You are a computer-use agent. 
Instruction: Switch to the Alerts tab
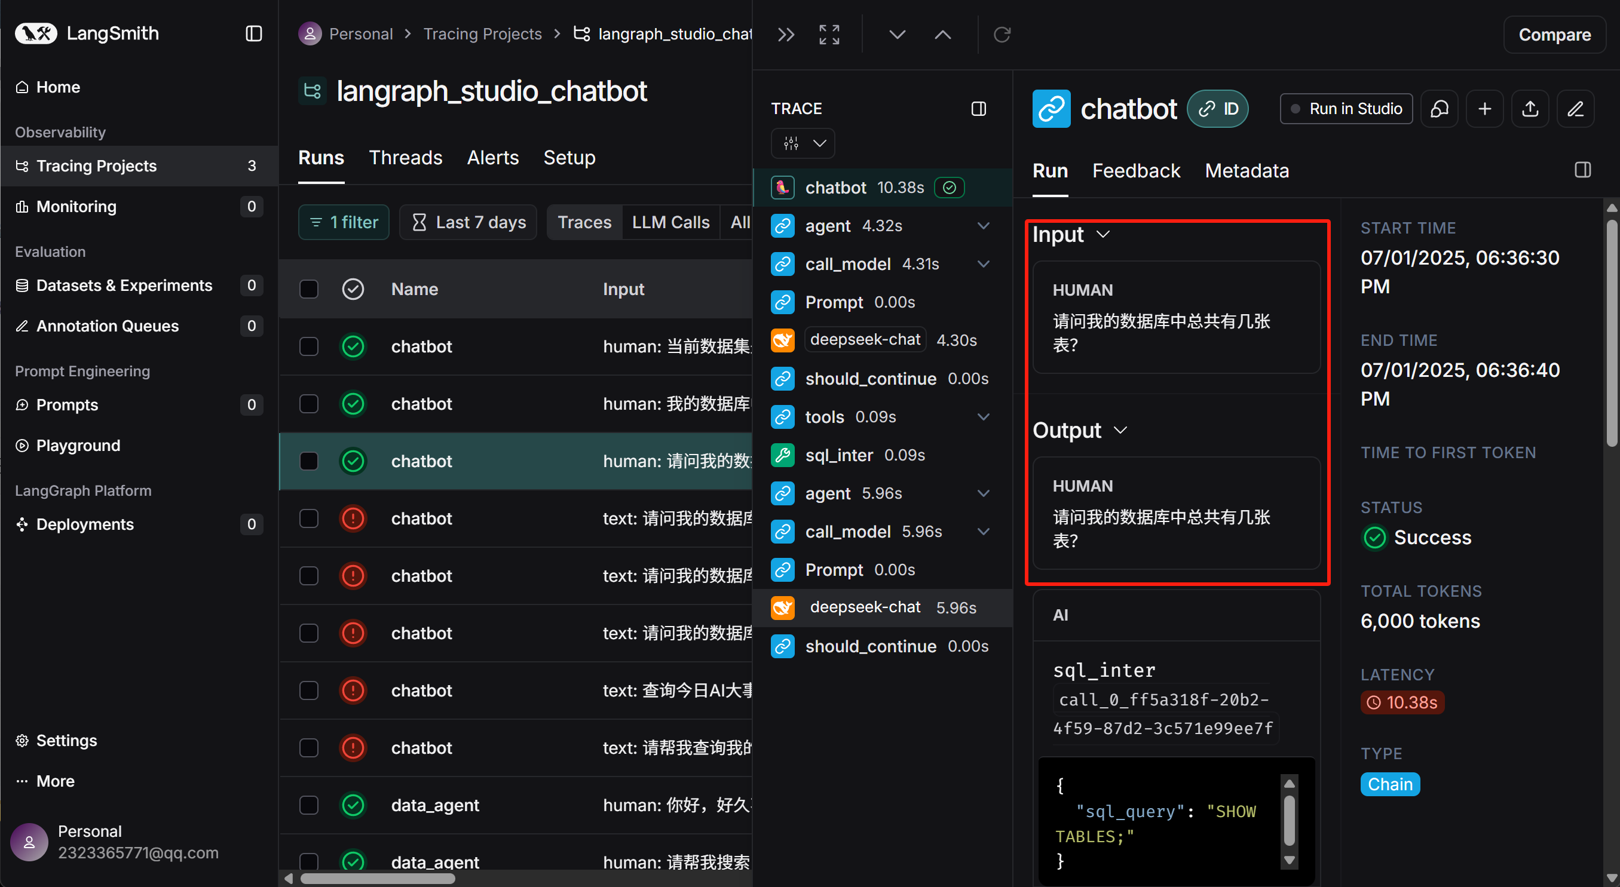[493, 157]
